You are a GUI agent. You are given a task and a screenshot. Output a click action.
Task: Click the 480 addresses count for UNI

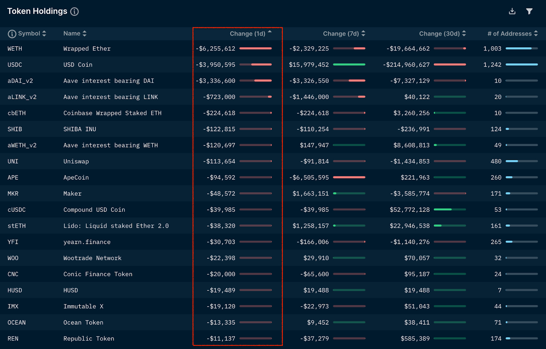click(496, 161)
